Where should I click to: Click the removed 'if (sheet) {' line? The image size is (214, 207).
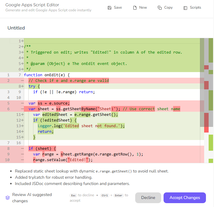point(42,148)
